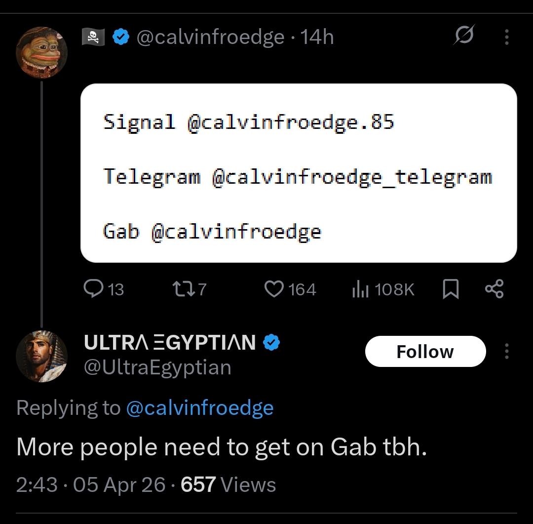Like the post with heart icon
This screenshot has width=533, height=524.
[x=274, y=289]
